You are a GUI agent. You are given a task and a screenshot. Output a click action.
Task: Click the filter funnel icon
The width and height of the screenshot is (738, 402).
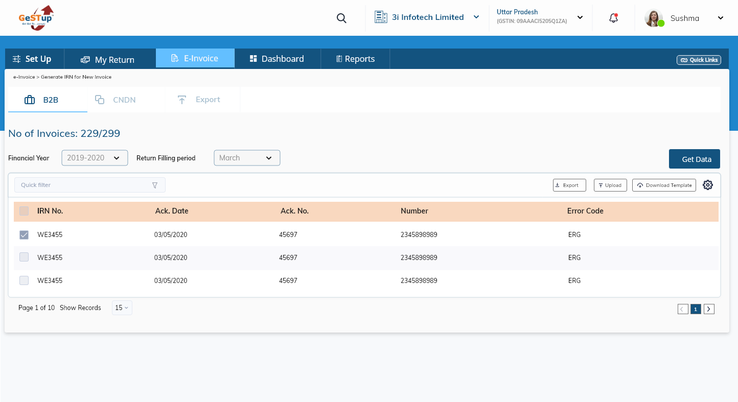coord(155,185)
